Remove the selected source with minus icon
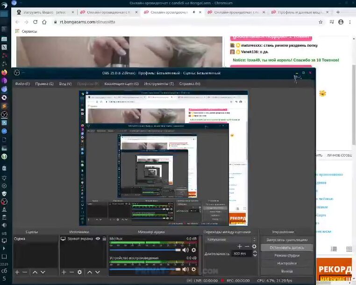The width and height of the screenshot is (356, 285). [71, 272]
